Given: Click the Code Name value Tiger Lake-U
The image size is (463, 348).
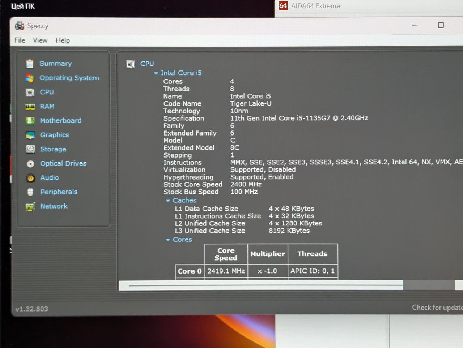Looking at the screenshot, I should point(251,104).
